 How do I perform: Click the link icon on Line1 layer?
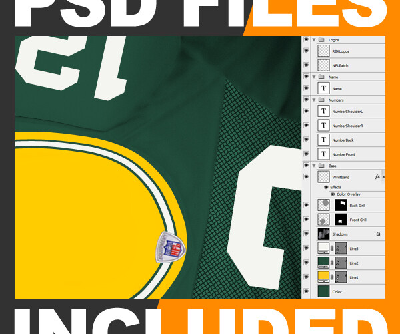coord(332,277)
